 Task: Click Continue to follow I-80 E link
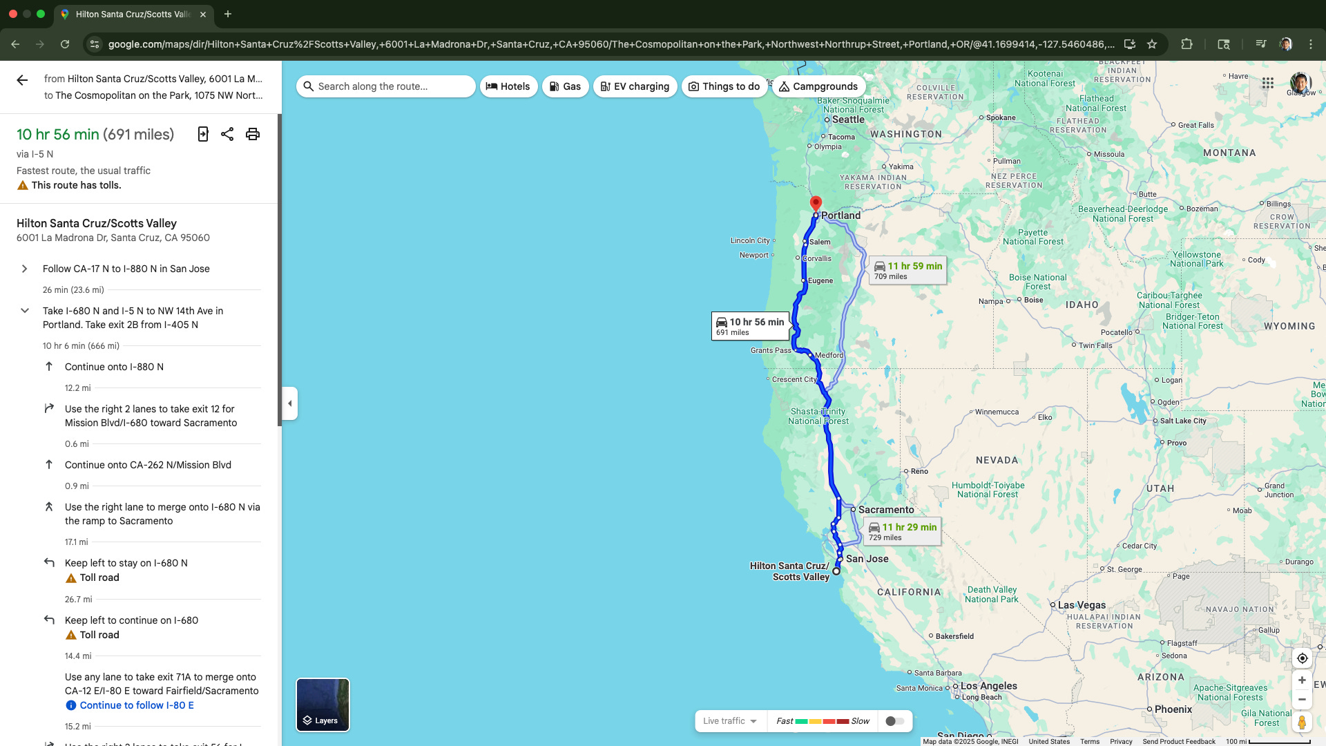136,705
